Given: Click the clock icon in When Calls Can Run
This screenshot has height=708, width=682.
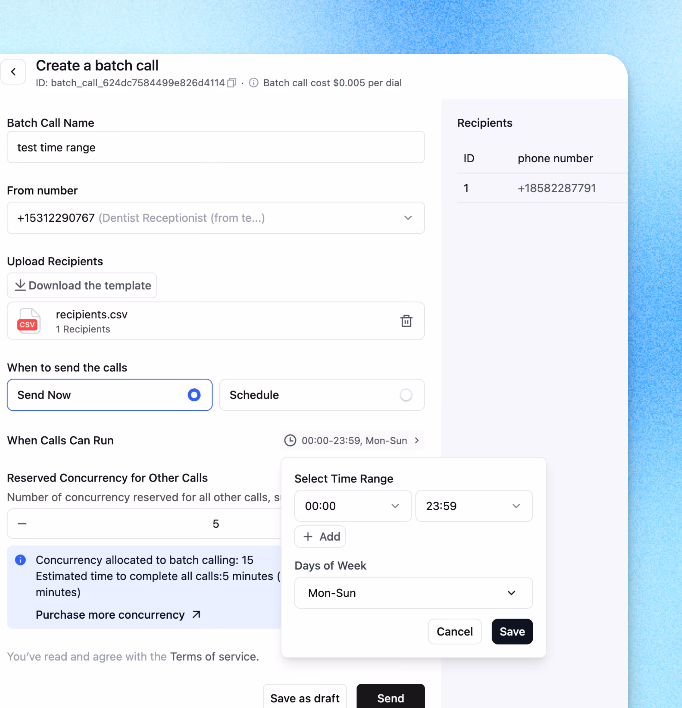Looking at the screenshot, I should tap(290, 440).
